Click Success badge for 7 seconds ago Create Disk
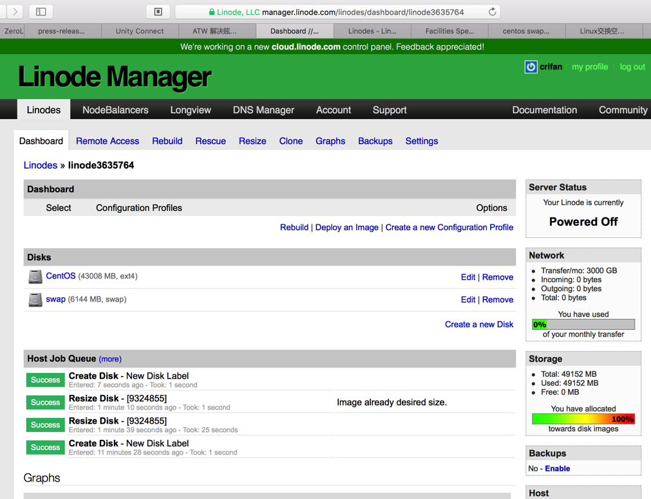 (45, 380)
